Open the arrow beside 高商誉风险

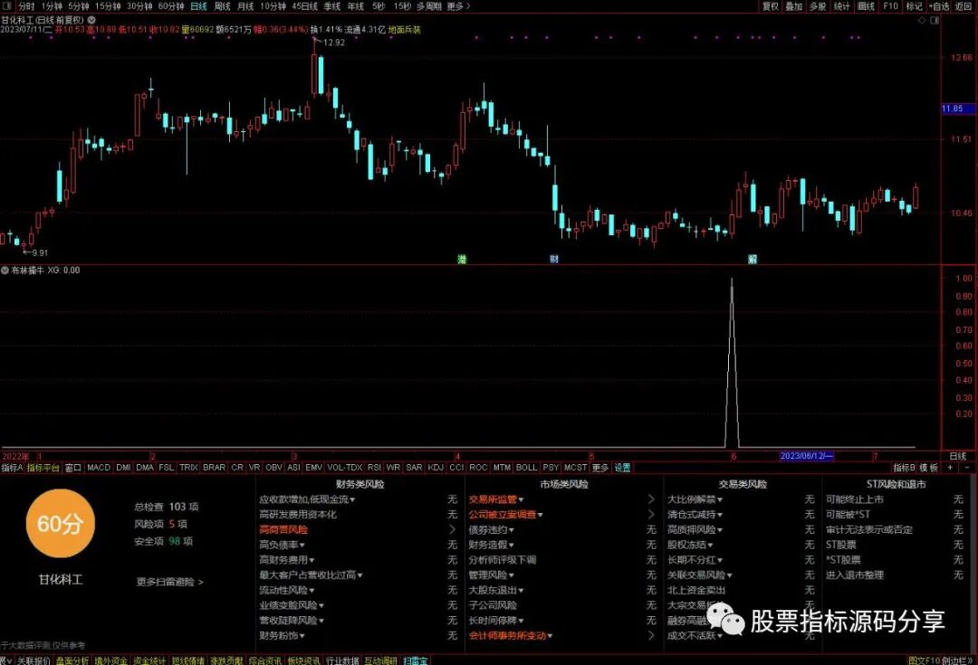click(452, 529)
